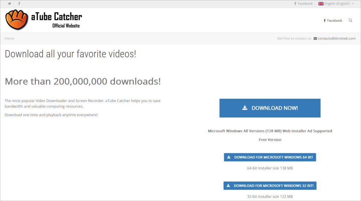Click the chevron next to English (English)
The height and width of the screenshot is (201, 361).
coord(353,4)
